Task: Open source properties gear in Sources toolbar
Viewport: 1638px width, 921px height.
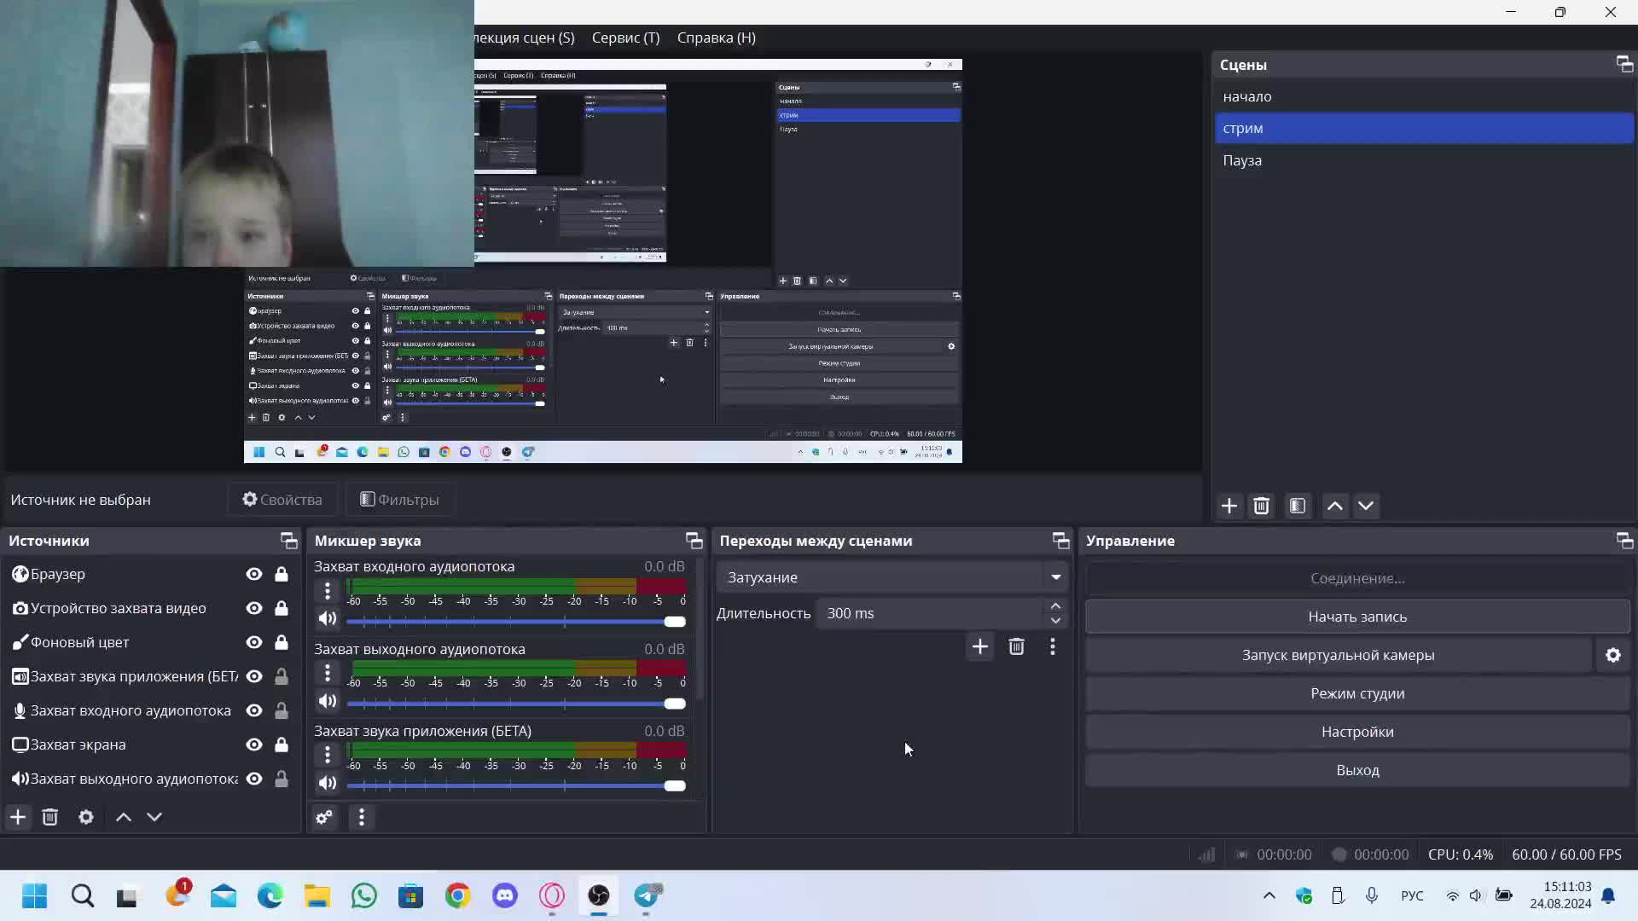Action: (x=86, y=817)
